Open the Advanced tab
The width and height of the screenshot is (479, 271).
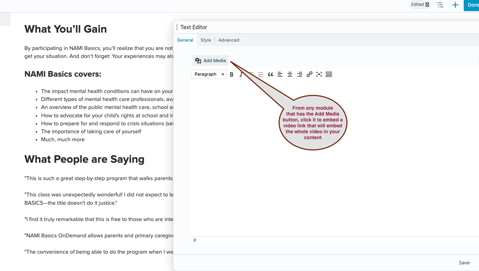coord(229,40)
